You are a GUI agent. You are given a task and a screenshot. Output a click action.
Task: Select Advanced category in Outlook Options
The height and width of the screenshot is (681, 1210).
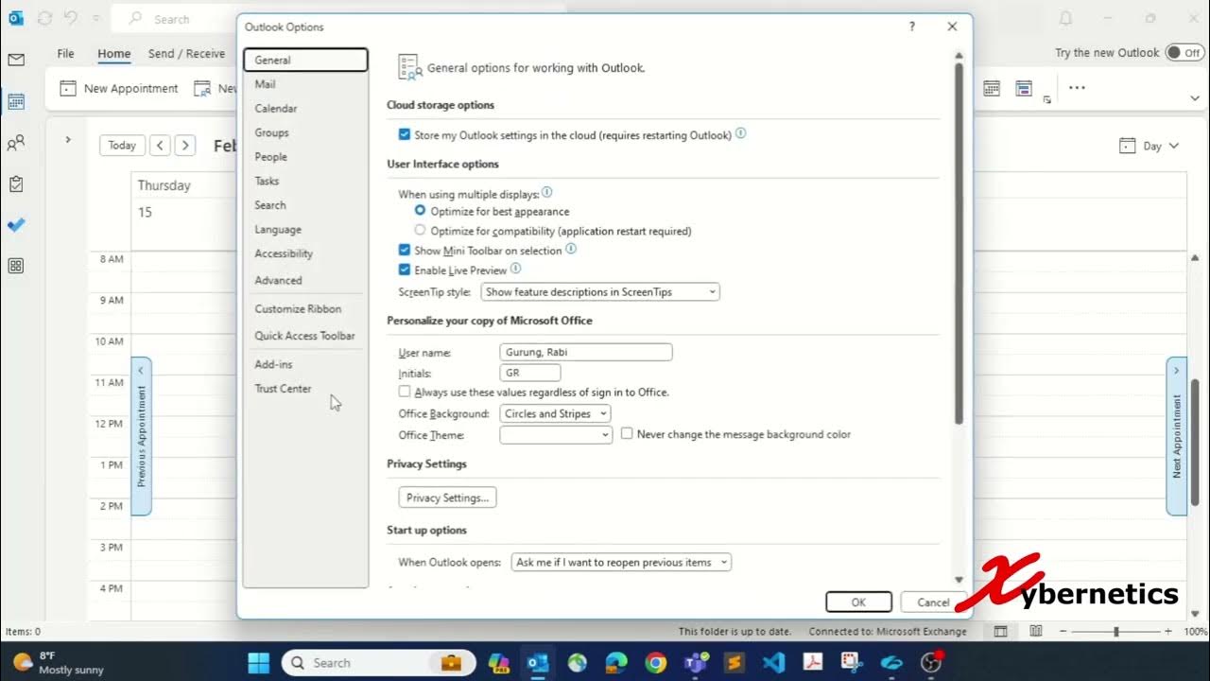(x=305, y=280)
